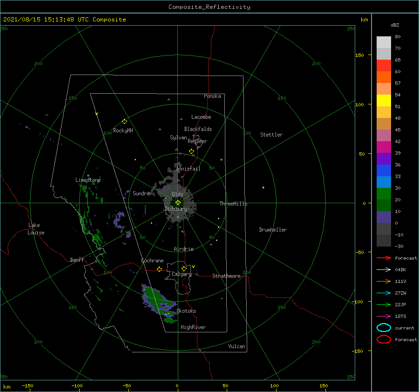Click the Composite_Reflectivity title

(x=209, y=7)
